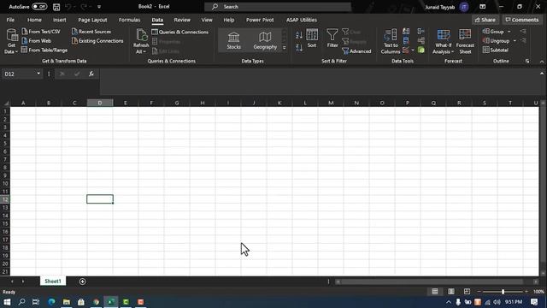This screenshot has width=547, height=308.
Task: Toggle AutoSave switch
Action: (39, 7)
